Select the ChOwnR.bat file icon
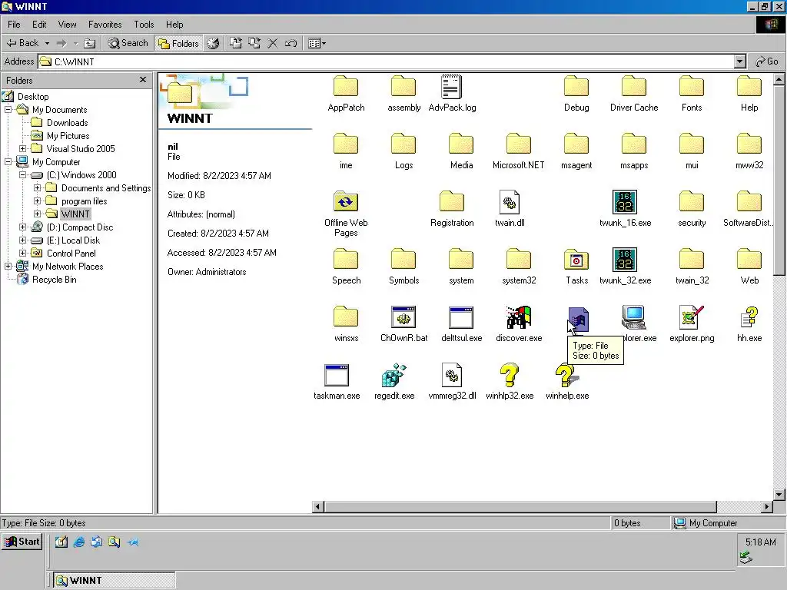787x590 pixels. 403,317
